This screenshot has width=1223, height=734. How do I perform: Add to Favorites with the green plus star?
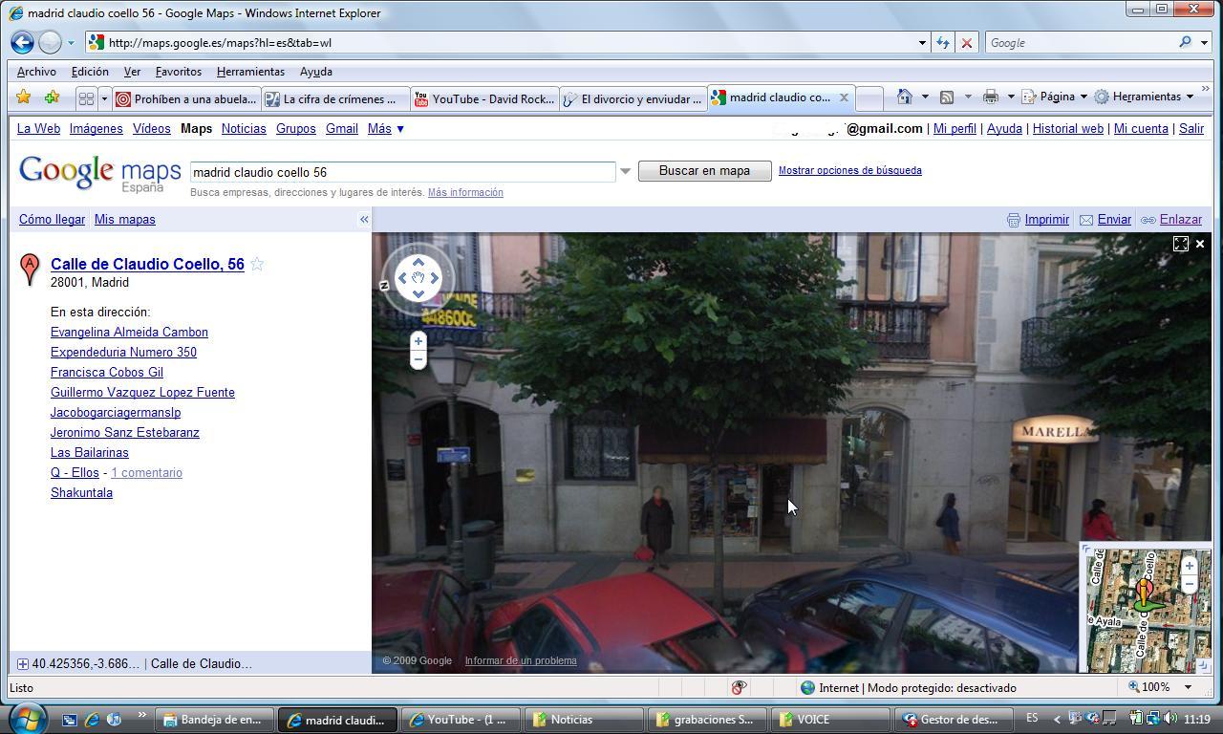click(x=52, y=97)
